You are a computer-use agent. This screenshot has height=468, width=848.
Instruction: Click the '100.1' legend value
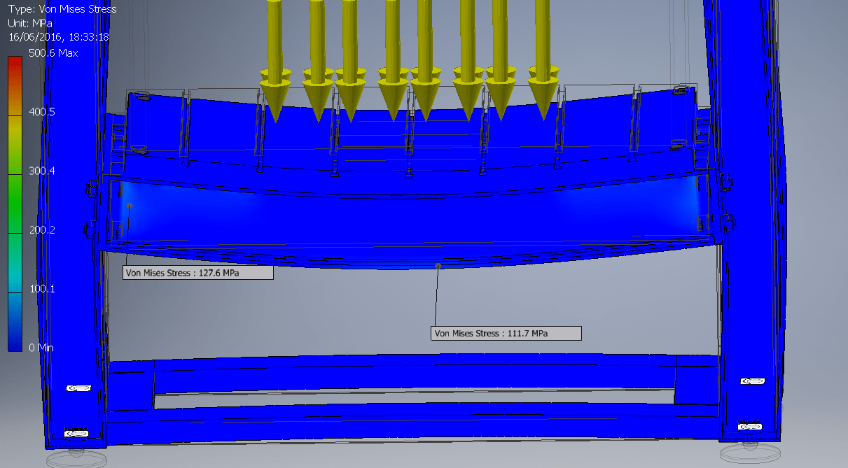click(x=42, y=289)
